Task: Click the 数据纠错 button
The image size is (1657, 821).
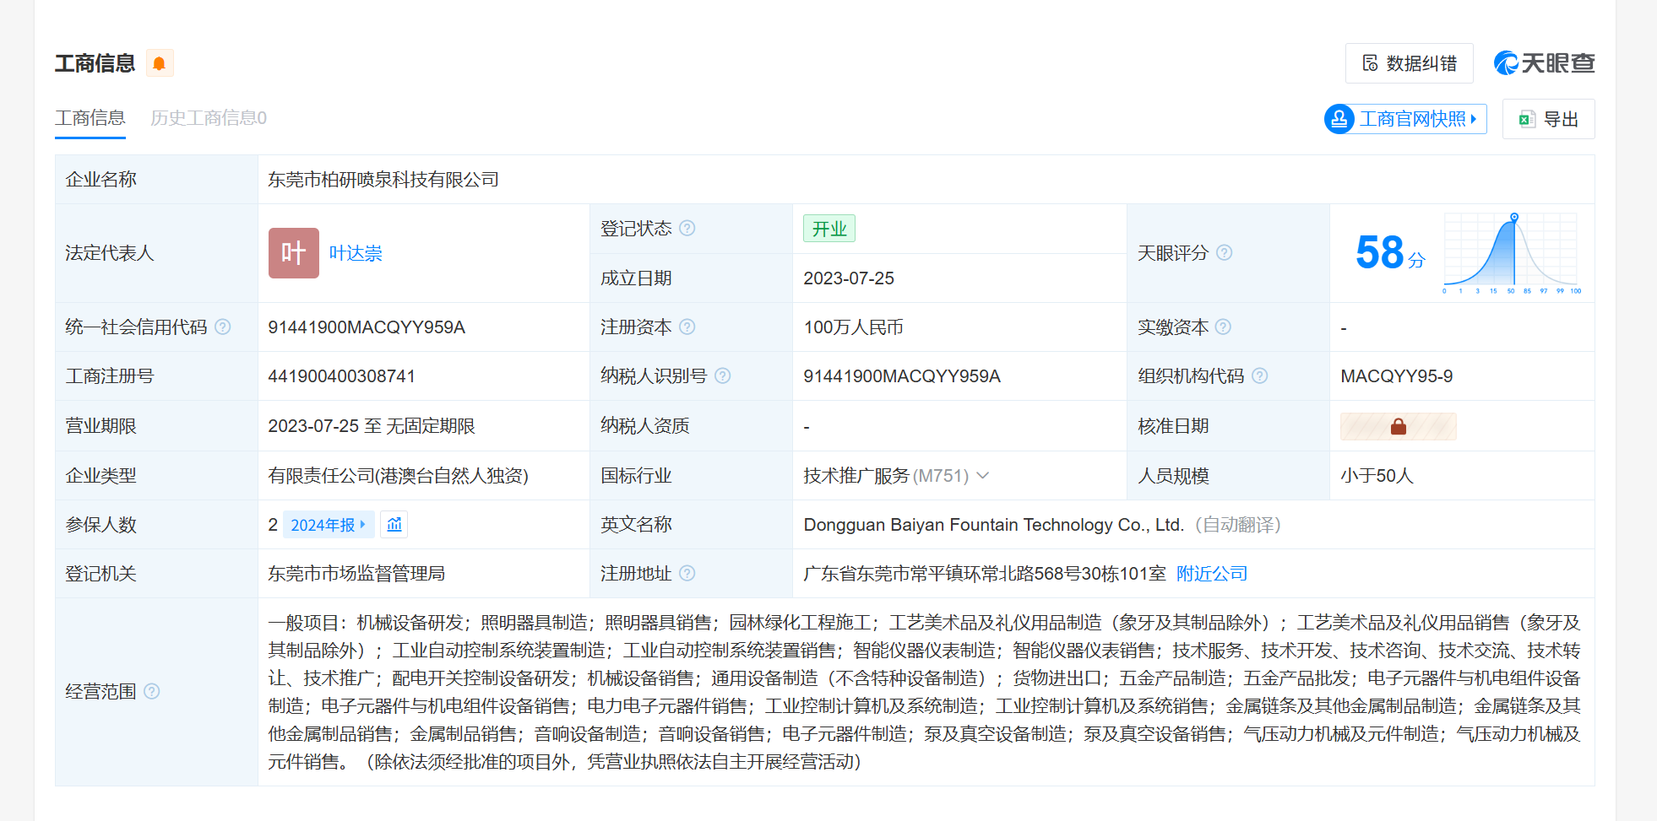Action: tap(1409, 63)
